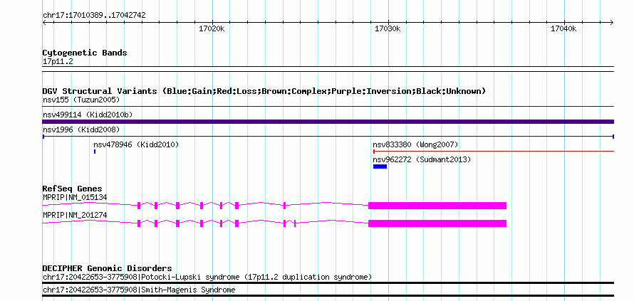
Task: Select the DECIPHER Genomic Disorders track title
Action: click(107, 268)
